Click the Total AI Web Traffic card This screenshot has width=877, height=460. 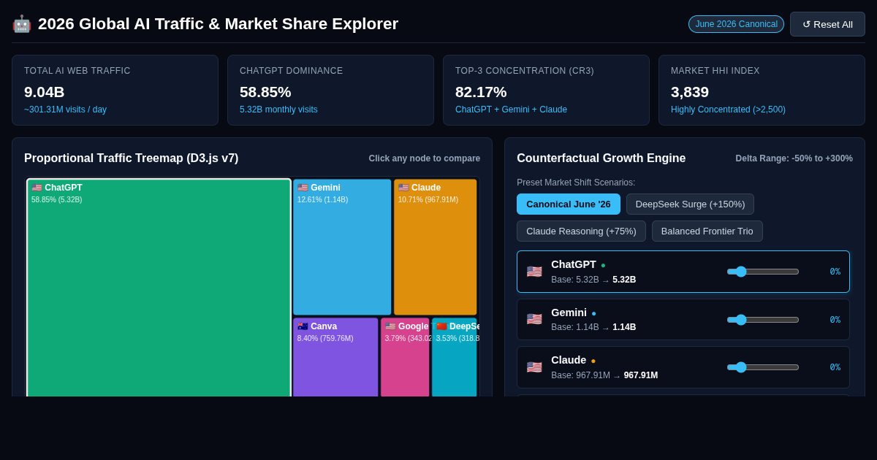point(115,91)
